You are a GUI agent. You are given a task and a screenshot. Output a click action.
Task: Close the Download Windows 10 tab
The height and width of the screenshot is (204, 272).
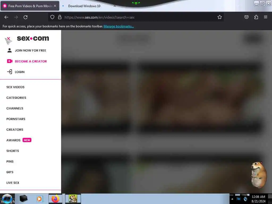(x=115, y=6)
